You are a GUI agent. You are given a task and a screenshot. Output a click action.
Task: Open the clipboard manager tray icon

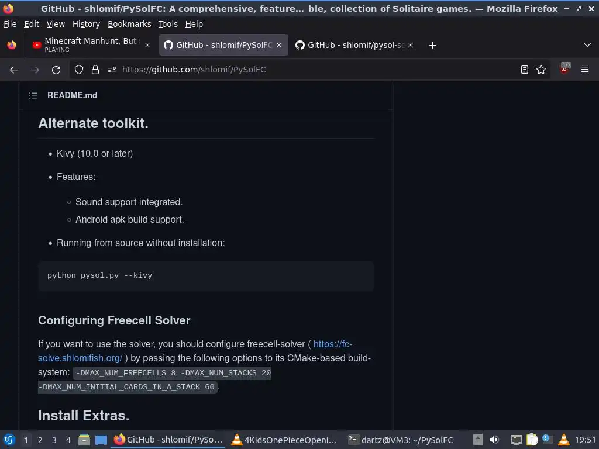click(x=532, y=440)
